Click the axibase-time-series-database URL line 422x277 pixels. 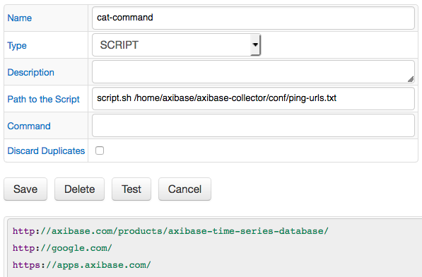[x=170, y=231]
